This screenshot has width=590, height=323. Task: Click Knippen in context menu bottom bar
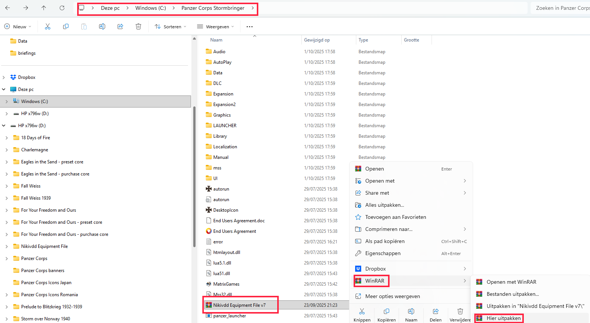[362, 314]
